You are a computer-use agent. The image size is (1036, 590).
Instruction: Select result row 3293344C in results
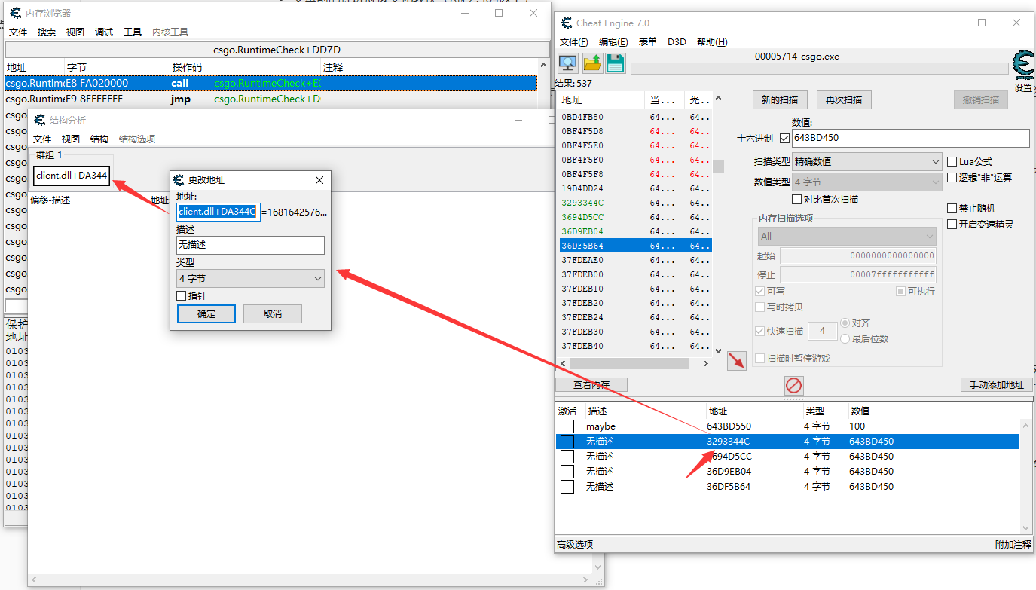click(635, 203)
